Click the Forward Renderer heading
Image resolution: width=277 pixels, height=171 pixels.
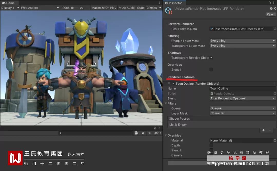tap(181, 24)
